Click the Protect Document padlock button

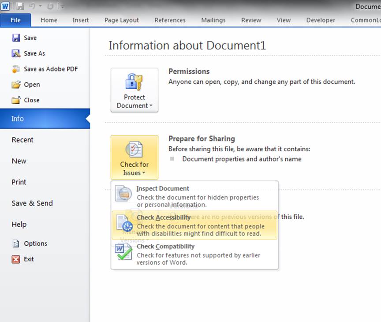[x=134, y=90]
